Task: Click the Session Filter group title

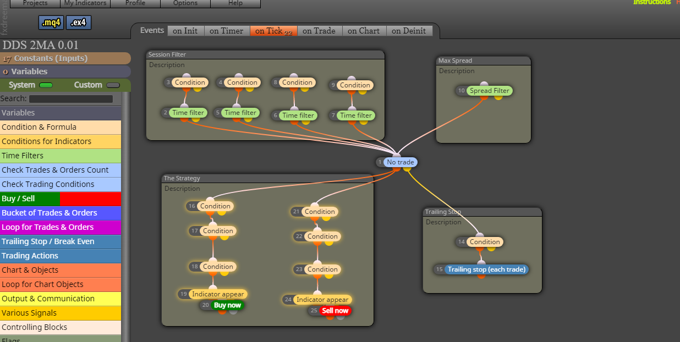Action: click(167, 54)
